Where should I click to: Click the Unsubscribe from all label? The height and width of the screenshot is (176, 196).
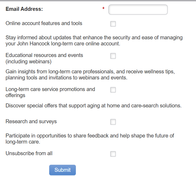pyautogui.click(x=29, y=153)
